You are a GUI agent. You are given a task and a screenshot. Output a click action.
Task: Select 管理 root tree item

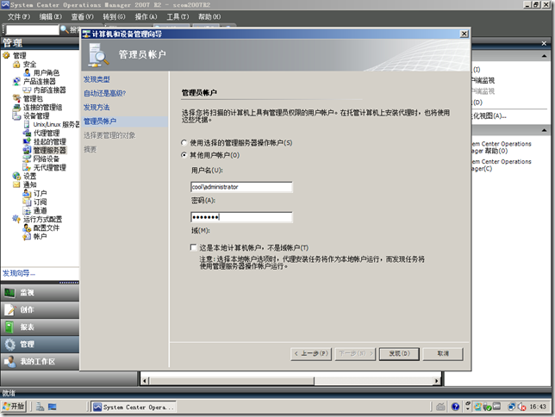click(20, 56)
